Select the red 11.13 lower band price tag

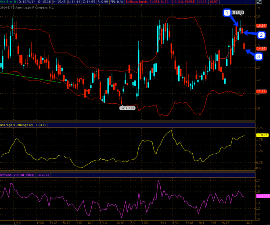262,91
